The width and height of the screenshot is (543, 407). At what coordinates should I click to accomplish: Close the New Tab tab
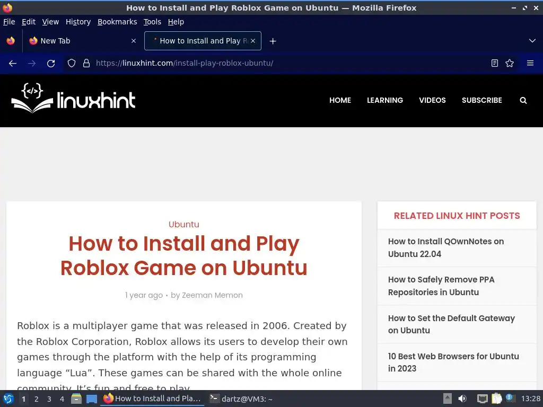(x=134, y=41)
